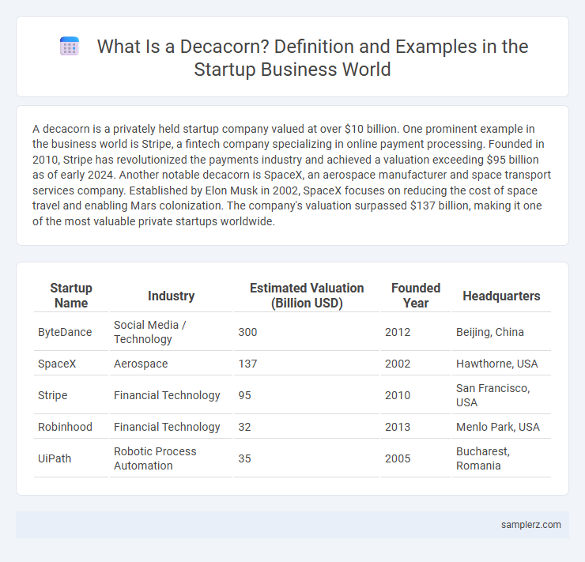Click the Menlo Park, USA cell

501,427
